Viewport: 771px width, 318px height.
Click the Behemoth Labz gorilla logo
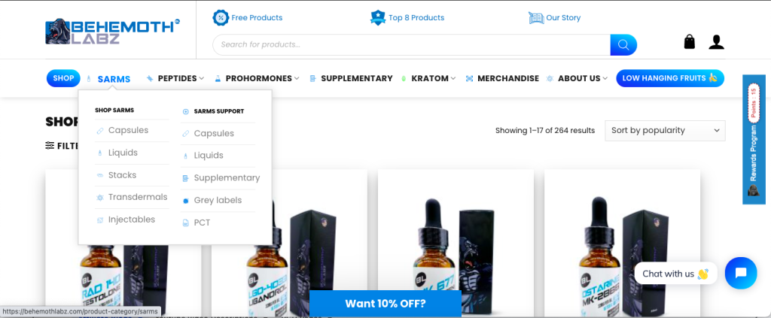pyautogui.click(x=113, y=32)
